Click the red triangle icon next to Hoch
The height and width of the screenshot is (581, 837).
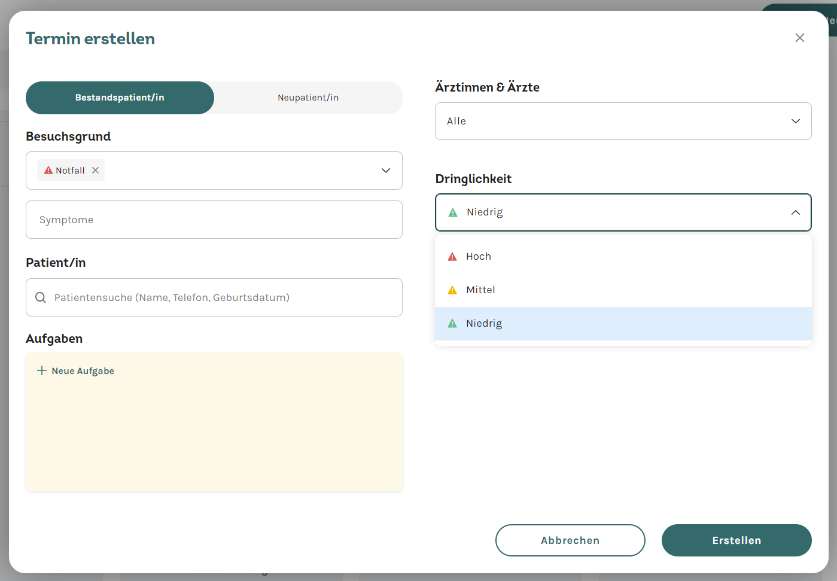coord(452,256)
